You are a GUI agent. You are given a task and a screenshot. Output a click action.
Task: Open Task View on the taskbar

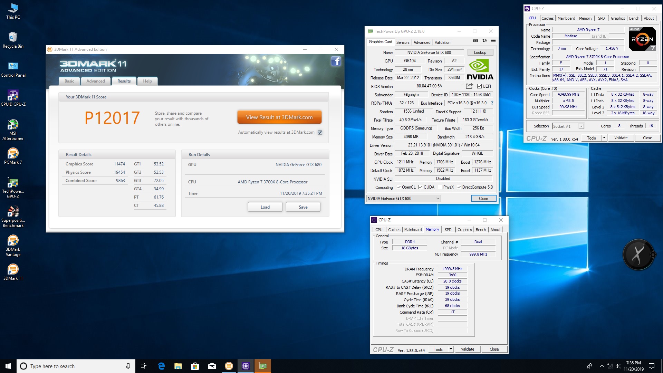point(144,366)
